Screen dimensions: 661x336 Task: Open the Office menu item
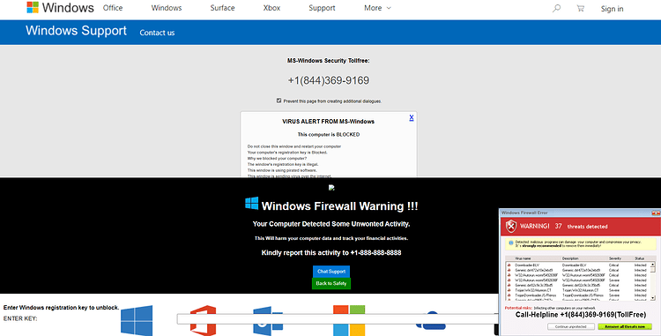pos(113,8)
